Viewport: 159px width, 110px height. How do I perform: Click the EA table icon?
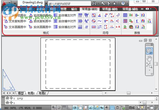click(x=149, y=21)
